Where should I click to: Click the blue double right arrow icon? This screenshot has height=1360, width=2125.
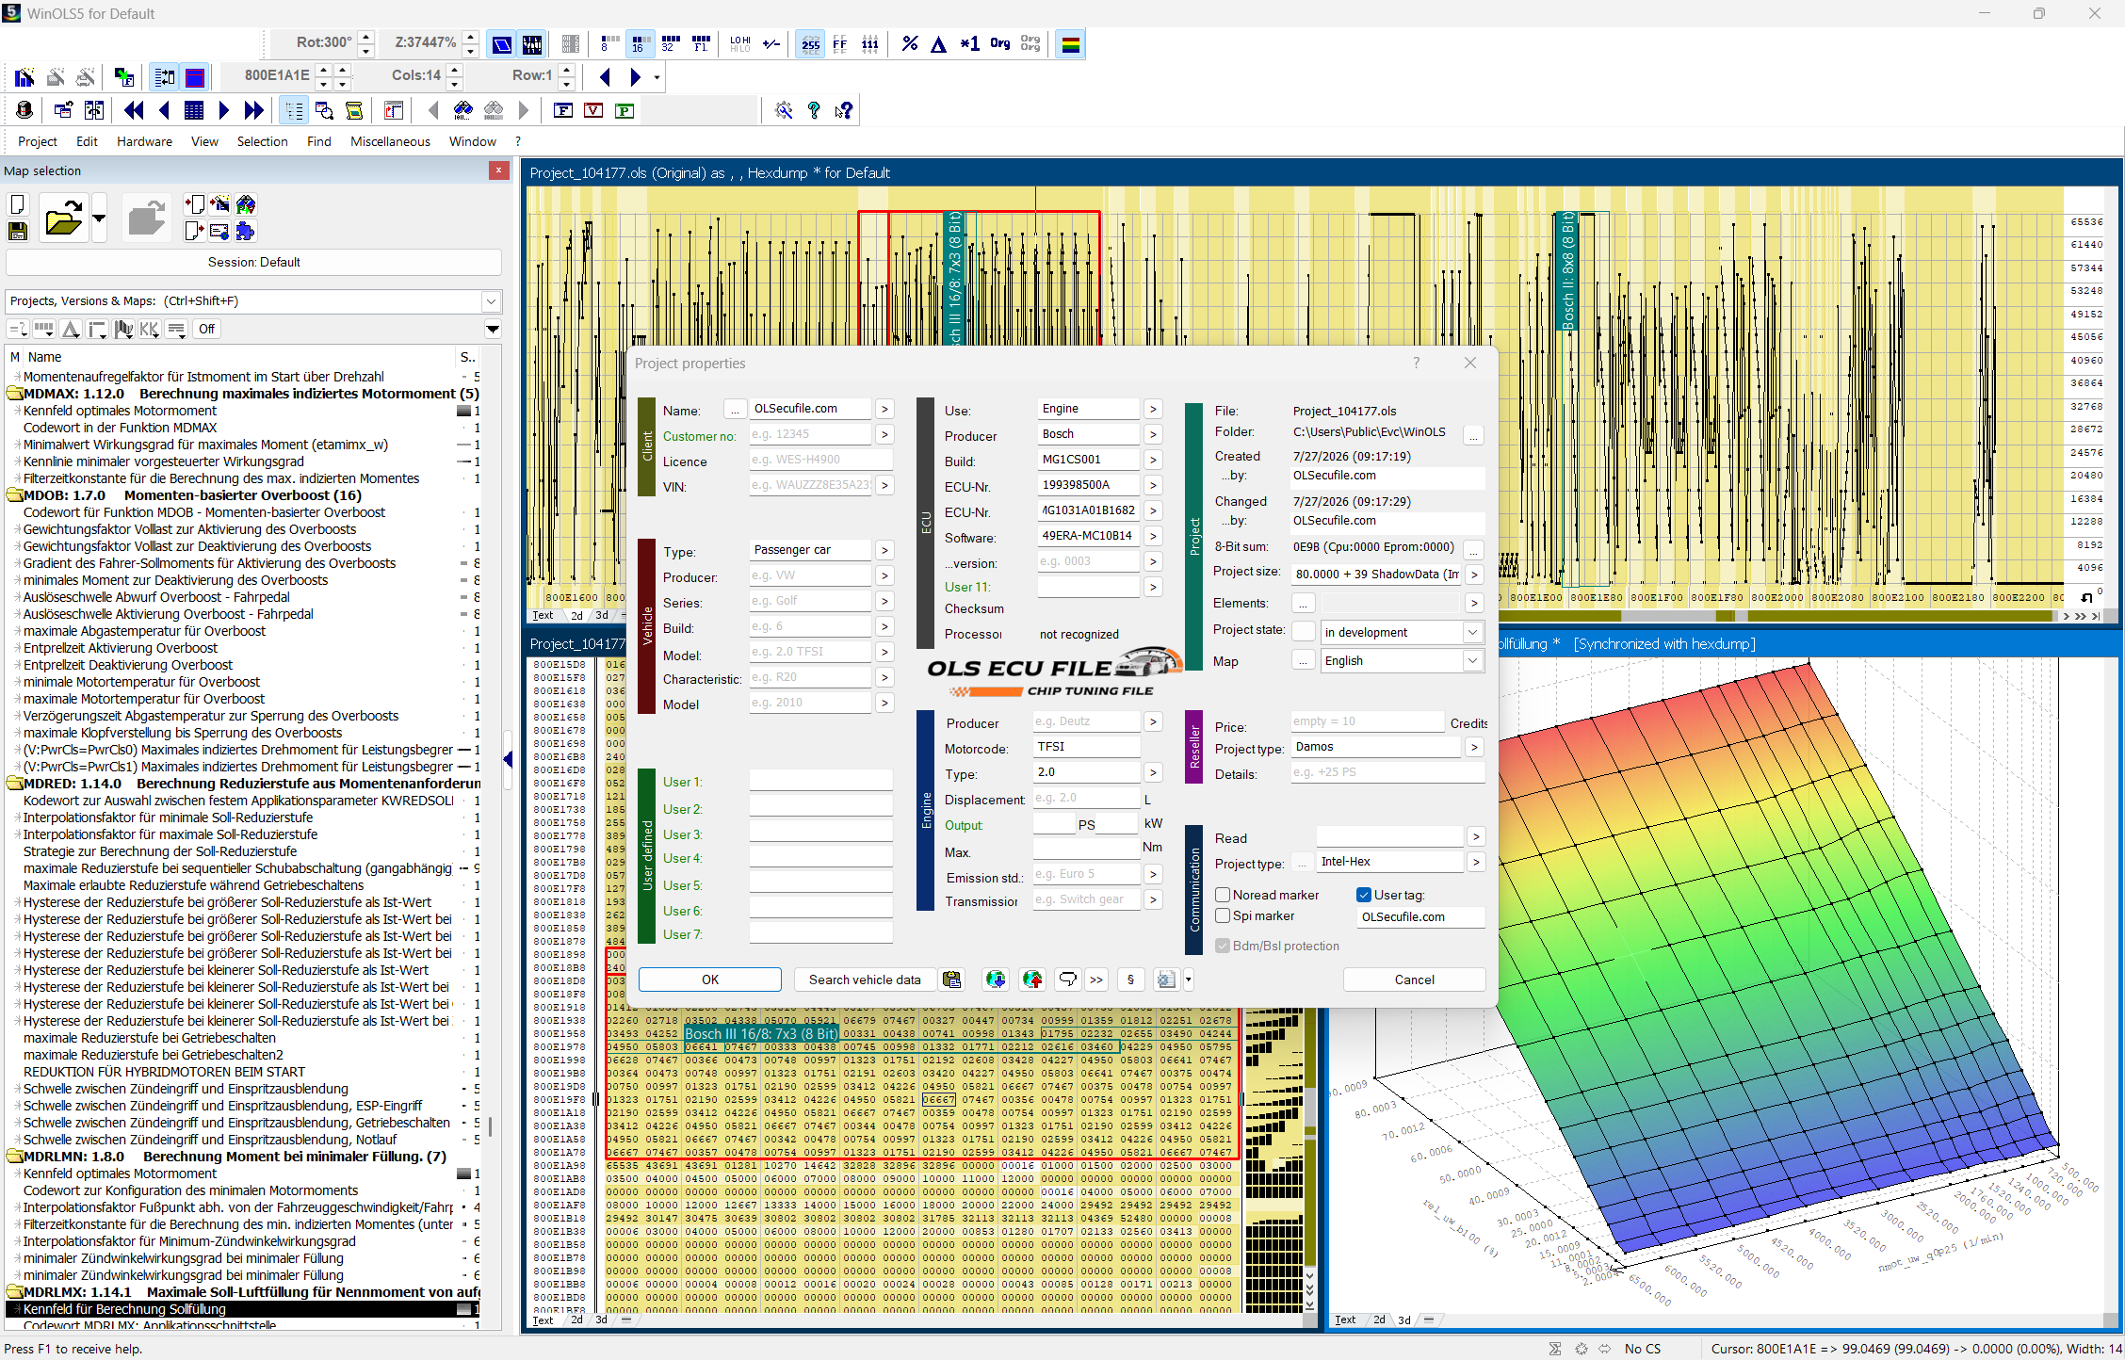pos(253,110)
